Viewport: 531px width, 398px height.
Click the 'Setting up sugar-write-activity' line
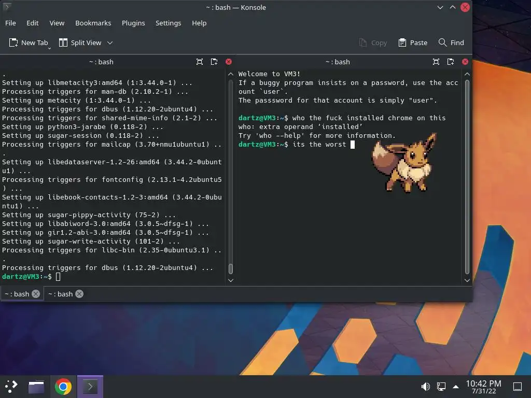point(91,241)
